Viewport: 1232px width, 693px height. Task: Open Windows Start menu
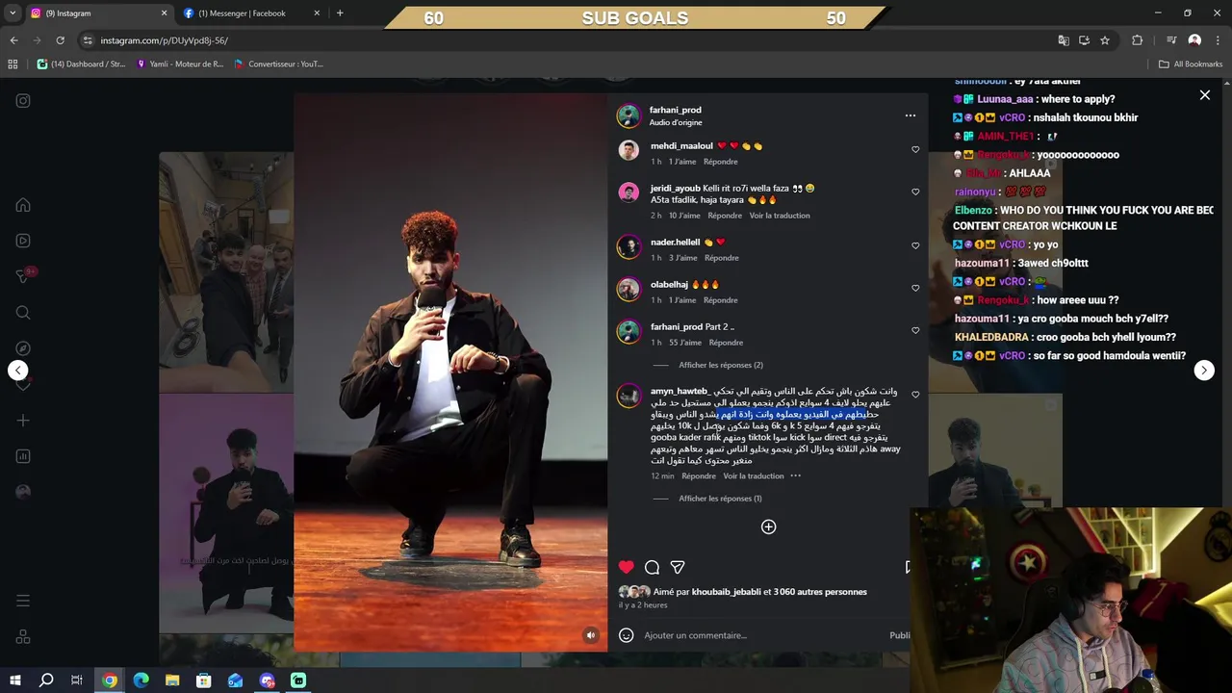[x=15, y=680]
